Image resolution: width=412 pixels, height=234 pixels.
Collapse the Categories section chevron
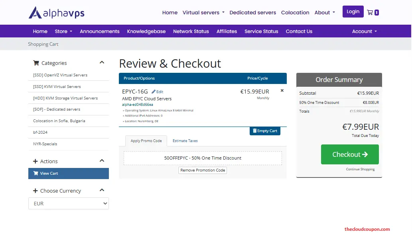tap(102, 62)
